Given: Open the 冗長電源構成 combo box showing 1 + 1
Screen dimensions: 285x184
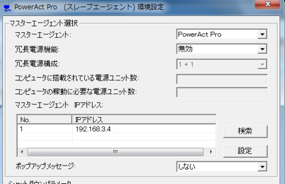Looking at the screenshot, I should click(x=222, y=64).
